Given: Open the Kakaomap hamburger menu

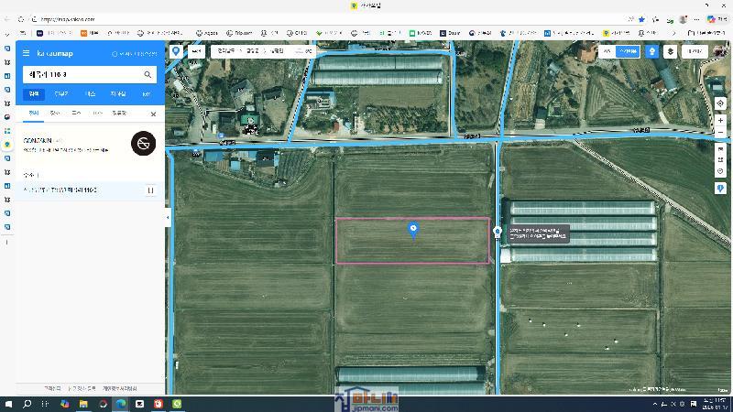Looking at the screenshot, I should (27, 54).
